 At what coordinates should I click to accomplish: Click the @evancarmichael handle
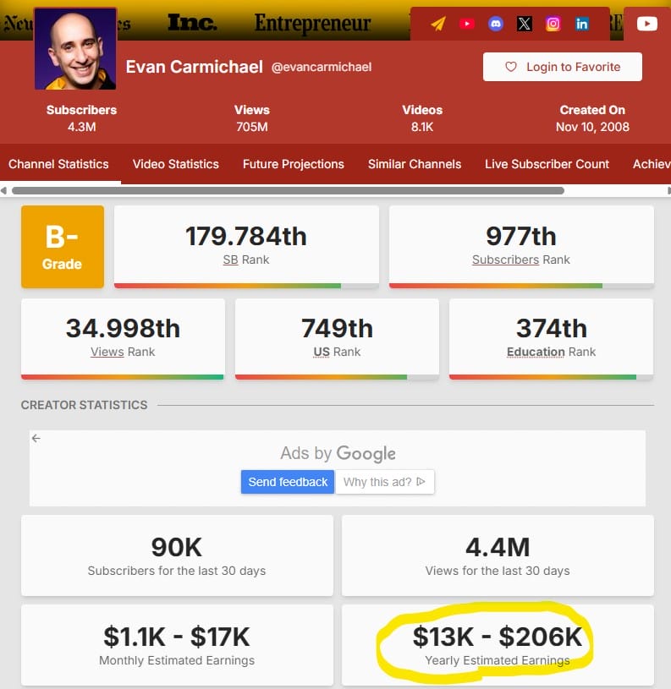(x=322, y=67)
